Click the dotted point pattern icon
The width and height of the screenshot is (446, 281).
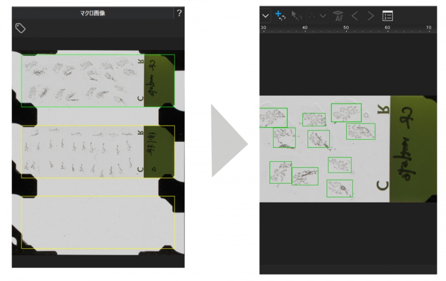coord(312,16)
